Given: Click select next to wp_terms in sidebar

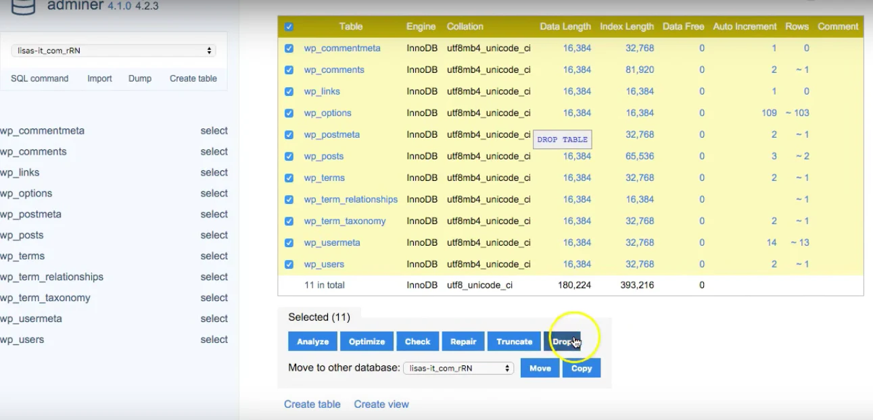Looking at the screenshot, I should [214, 257].
